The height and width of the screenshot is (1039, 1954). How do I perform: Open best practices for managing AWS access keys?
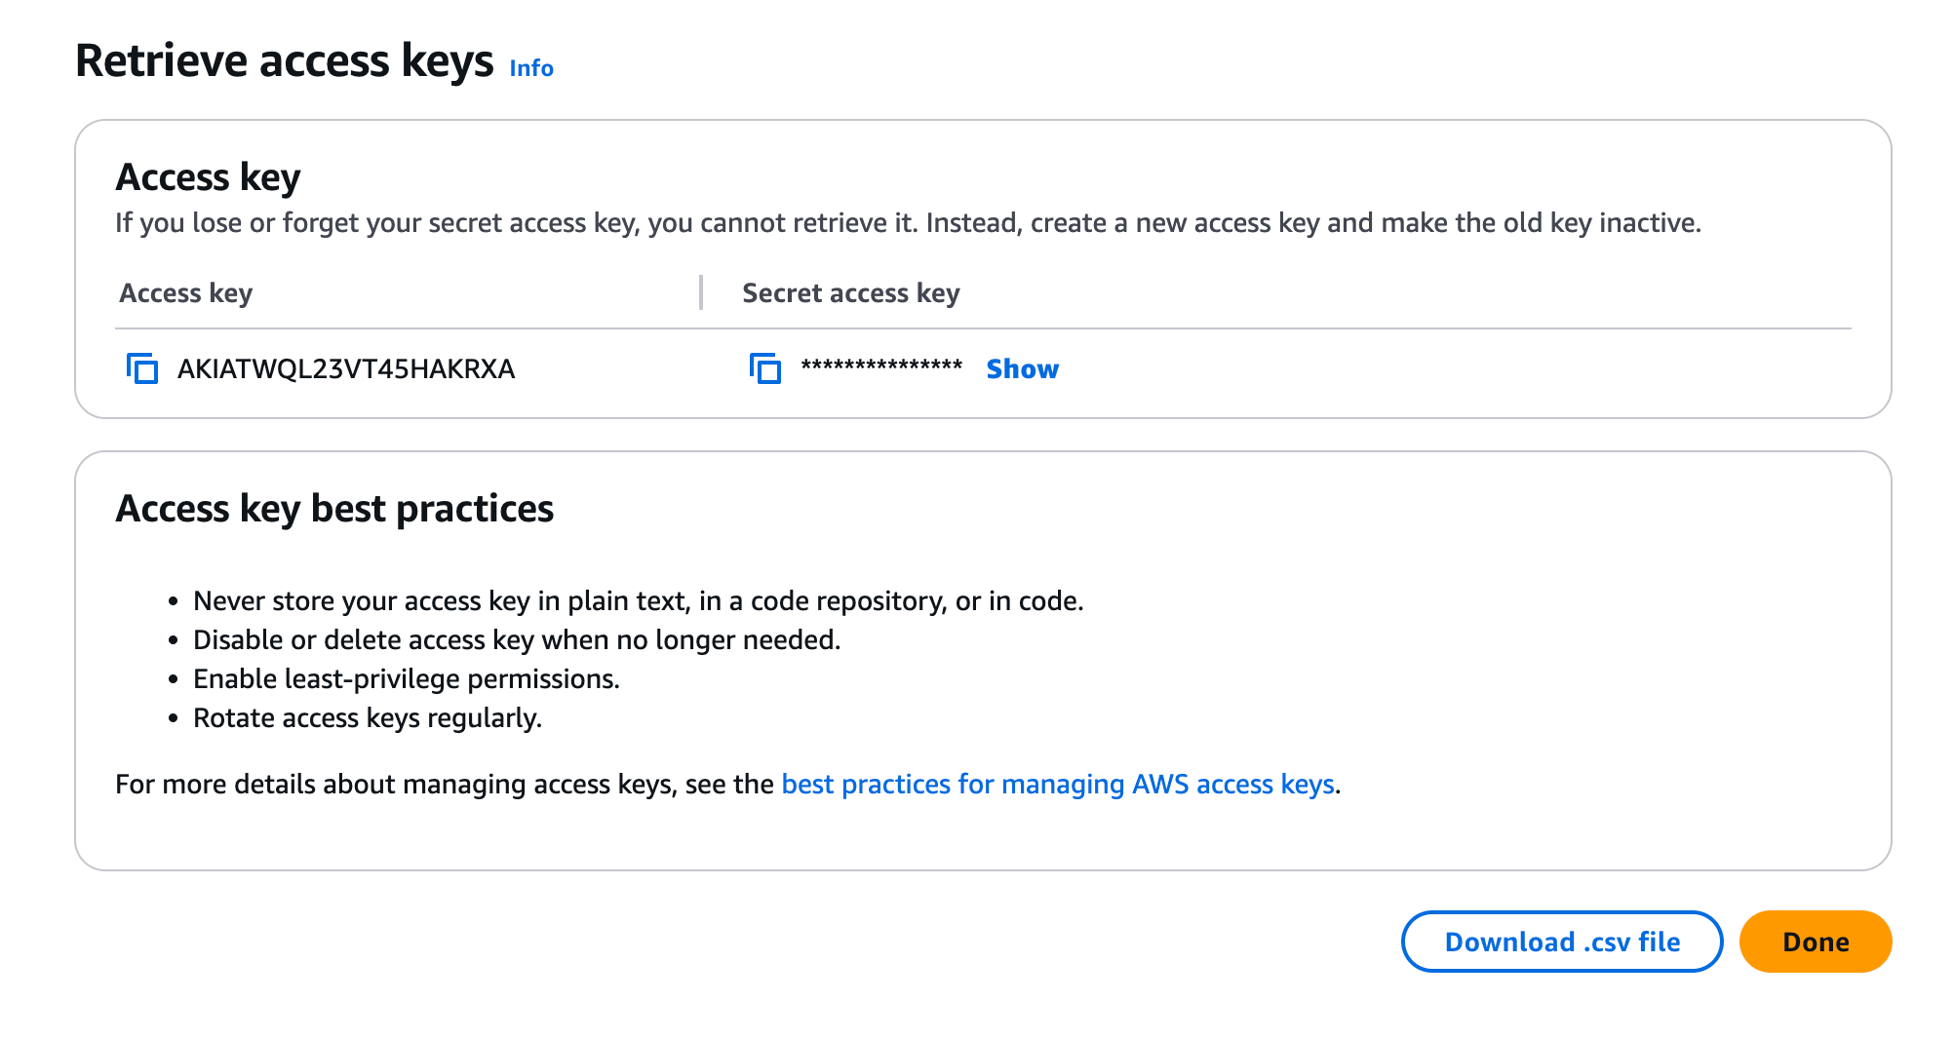[1058, 785]
